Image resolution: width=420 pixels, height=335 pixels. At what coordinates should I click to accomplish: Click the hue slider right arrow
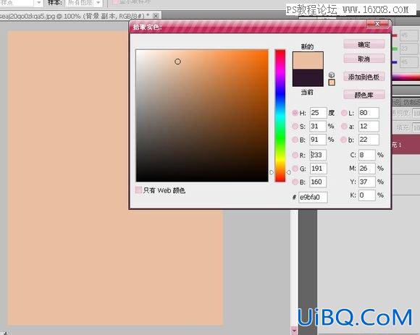[288, 172]
